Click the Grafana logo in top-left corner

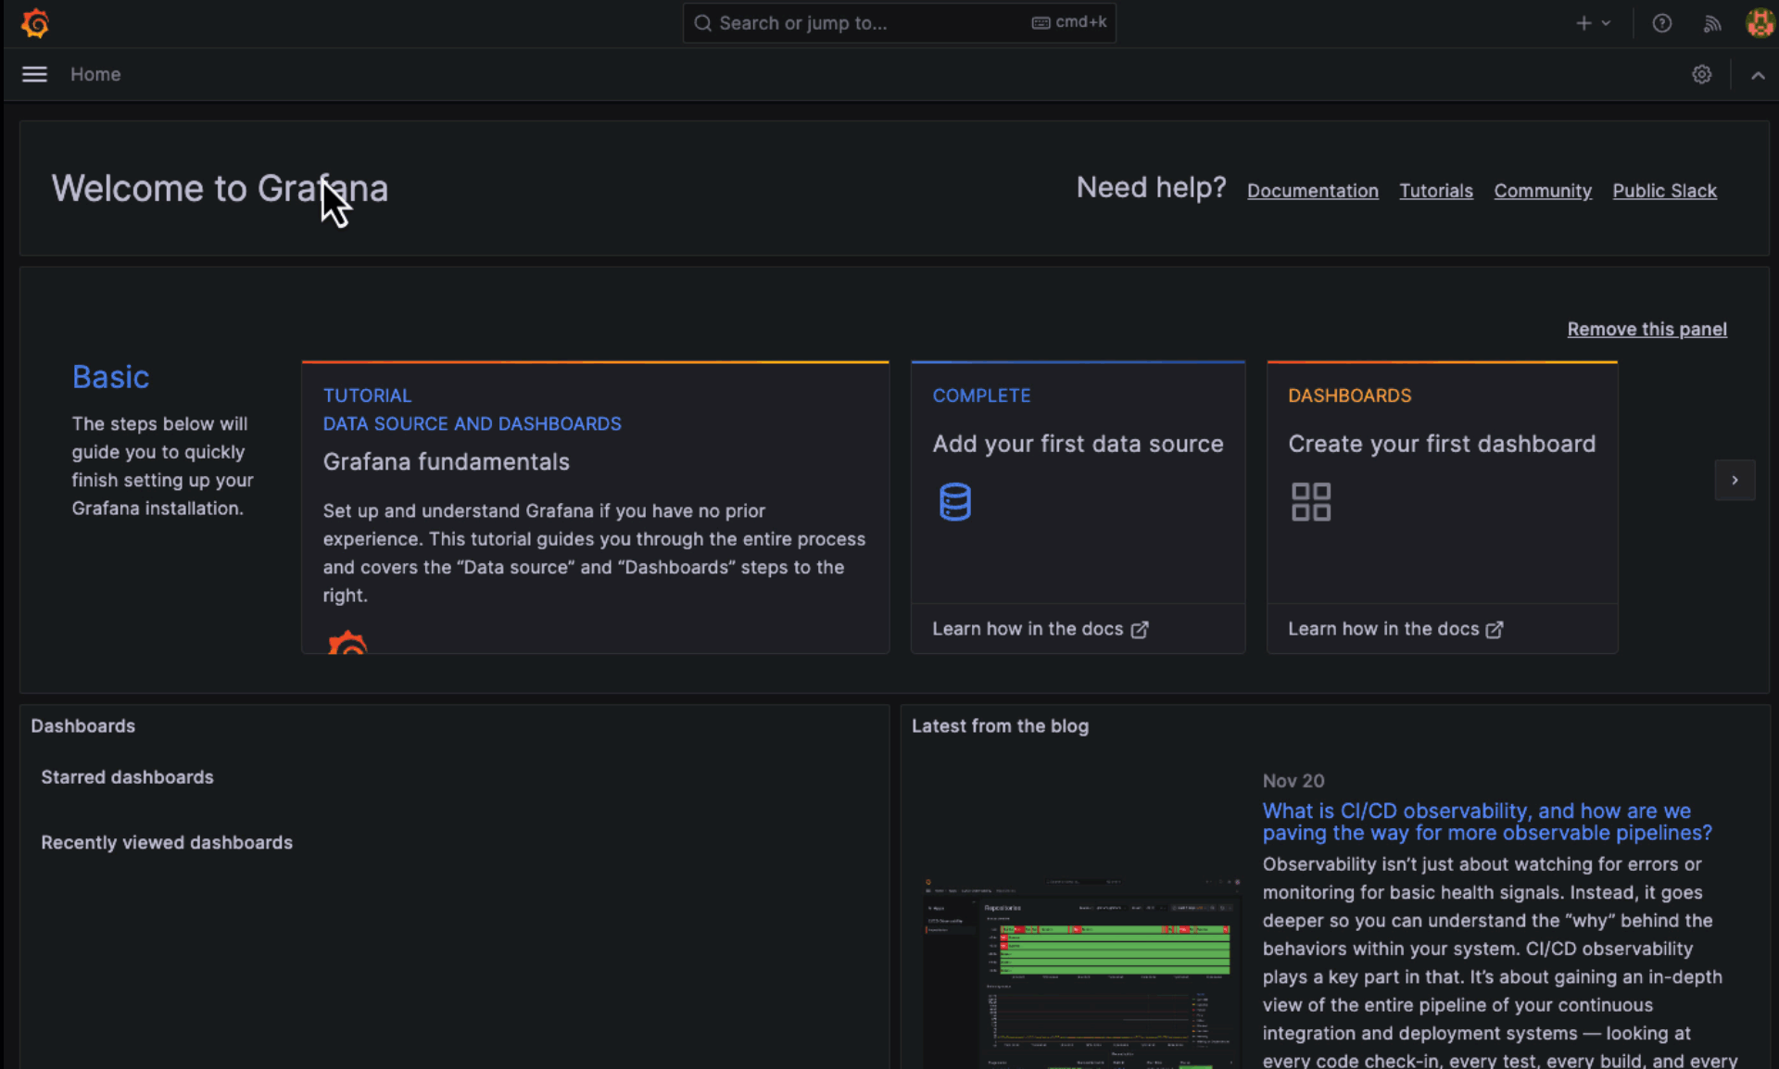tap(35, 23)
